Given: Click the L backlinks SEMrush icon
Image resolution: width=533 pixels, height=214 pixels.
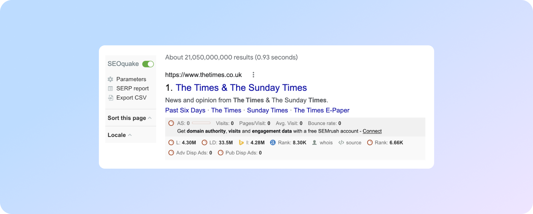Looking at the screenshot, I should coord(171,142).
